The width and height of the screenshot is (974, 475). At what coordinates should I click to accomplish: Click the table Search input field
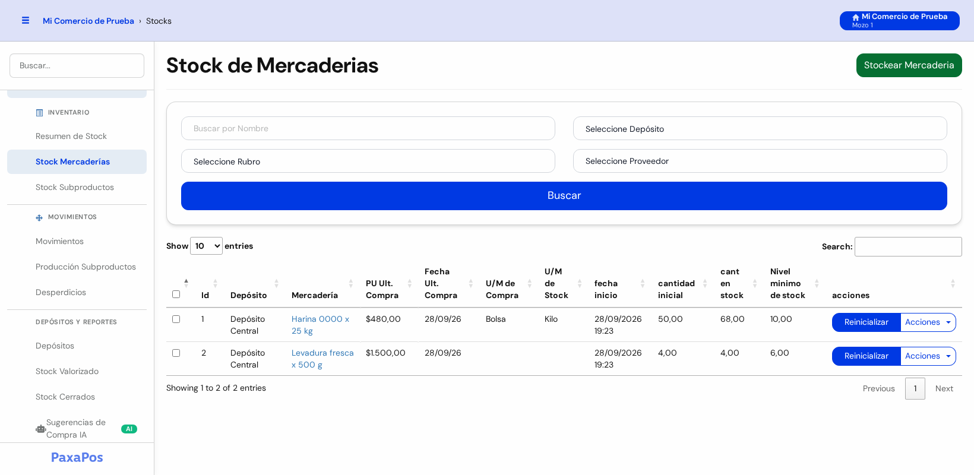point(908,246)
